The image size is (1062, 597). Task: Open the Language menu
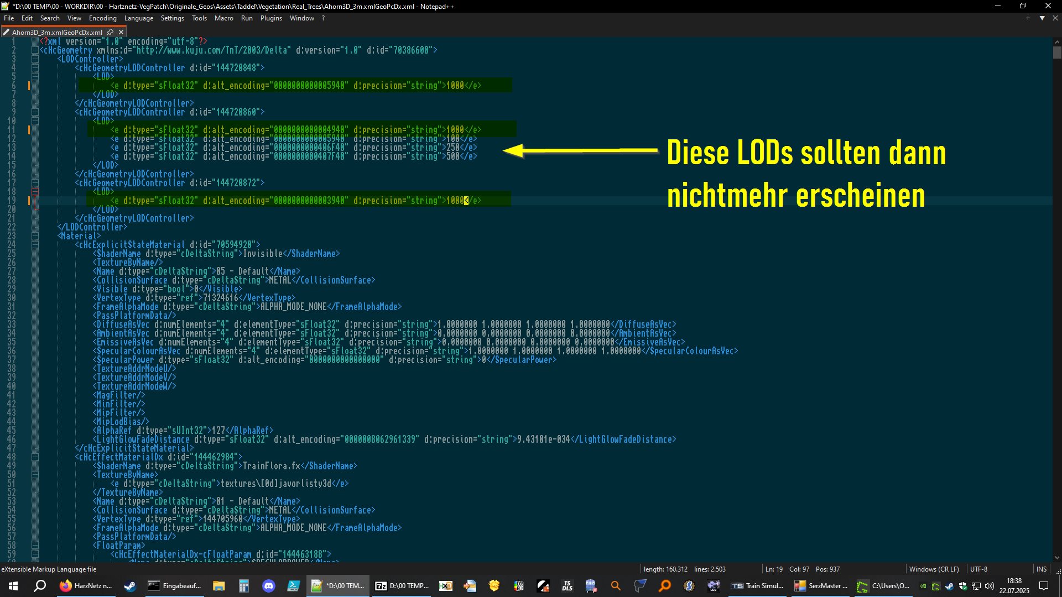(x=138, y=18)
